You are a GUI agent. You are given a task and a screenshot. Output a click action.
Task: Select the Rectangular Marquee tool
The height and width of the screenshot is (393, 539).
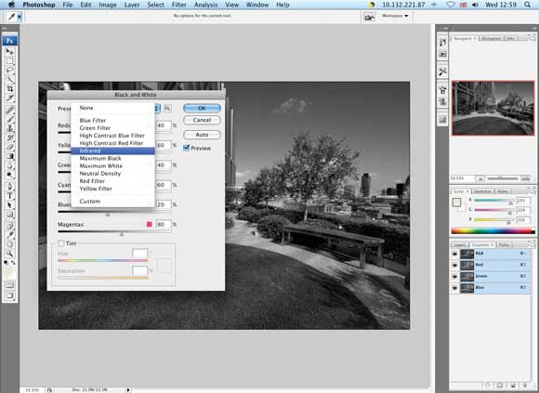point(9,61)
